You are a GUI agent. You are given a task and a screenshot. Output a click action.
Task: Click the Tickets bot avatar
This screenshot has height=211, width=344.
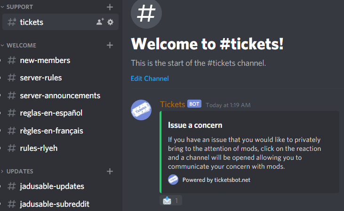(141, 110)
